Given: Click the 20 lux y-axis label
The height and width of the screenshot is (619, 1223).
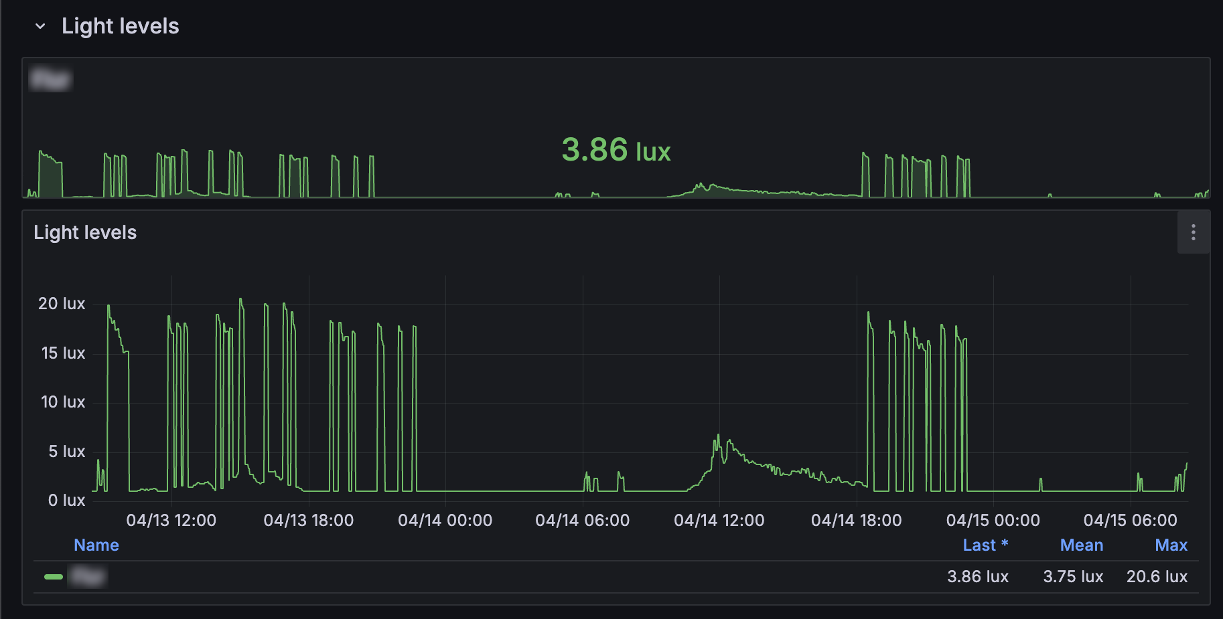Looking at the screenshot, I should [x=62, y=304].
